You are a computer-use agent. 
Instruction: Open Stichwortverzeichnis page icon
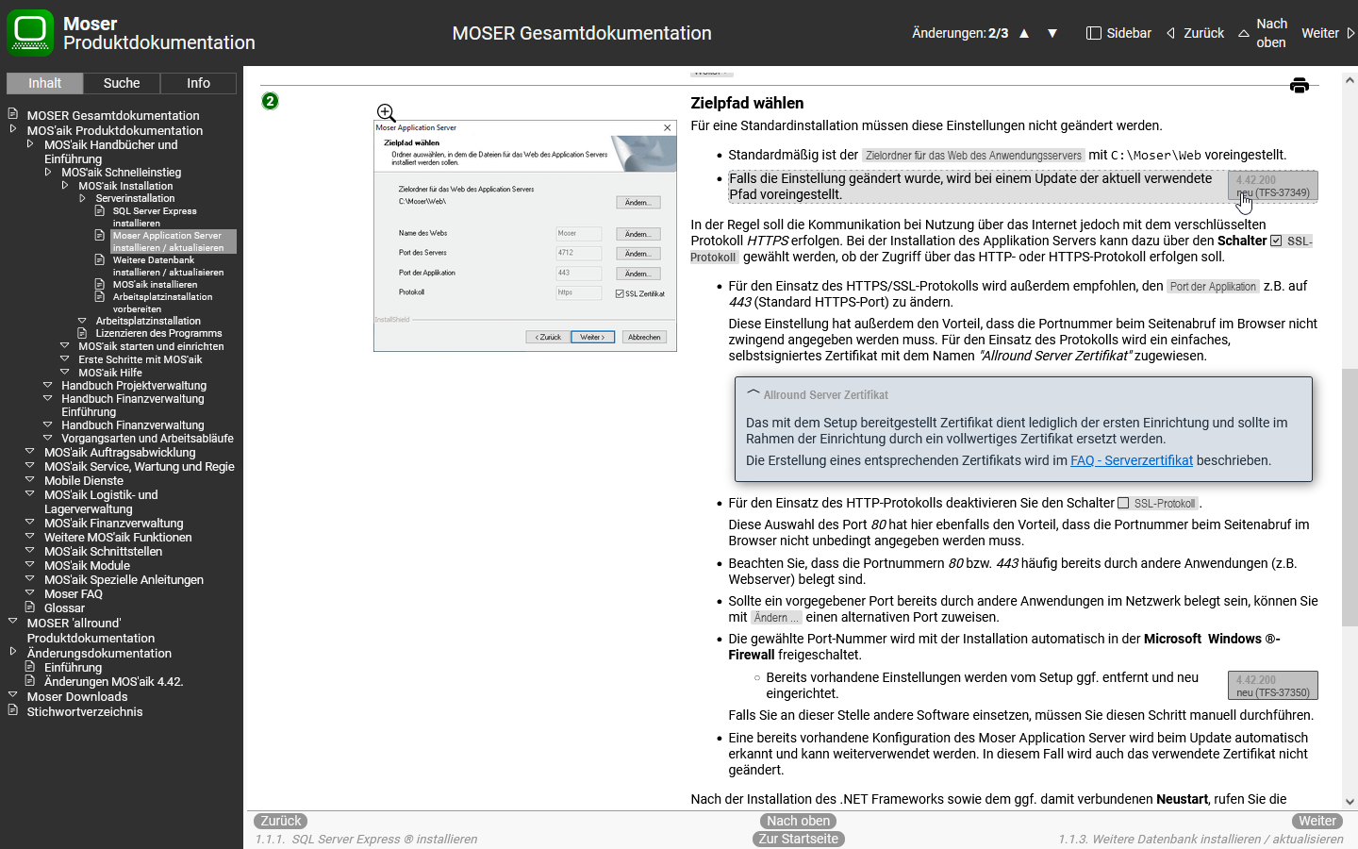(13, 710)
